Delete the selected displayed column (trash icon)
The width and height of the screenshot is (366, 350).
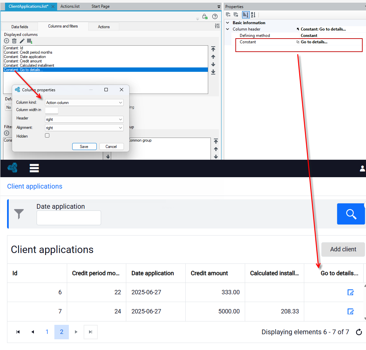(x=14, y=41)
